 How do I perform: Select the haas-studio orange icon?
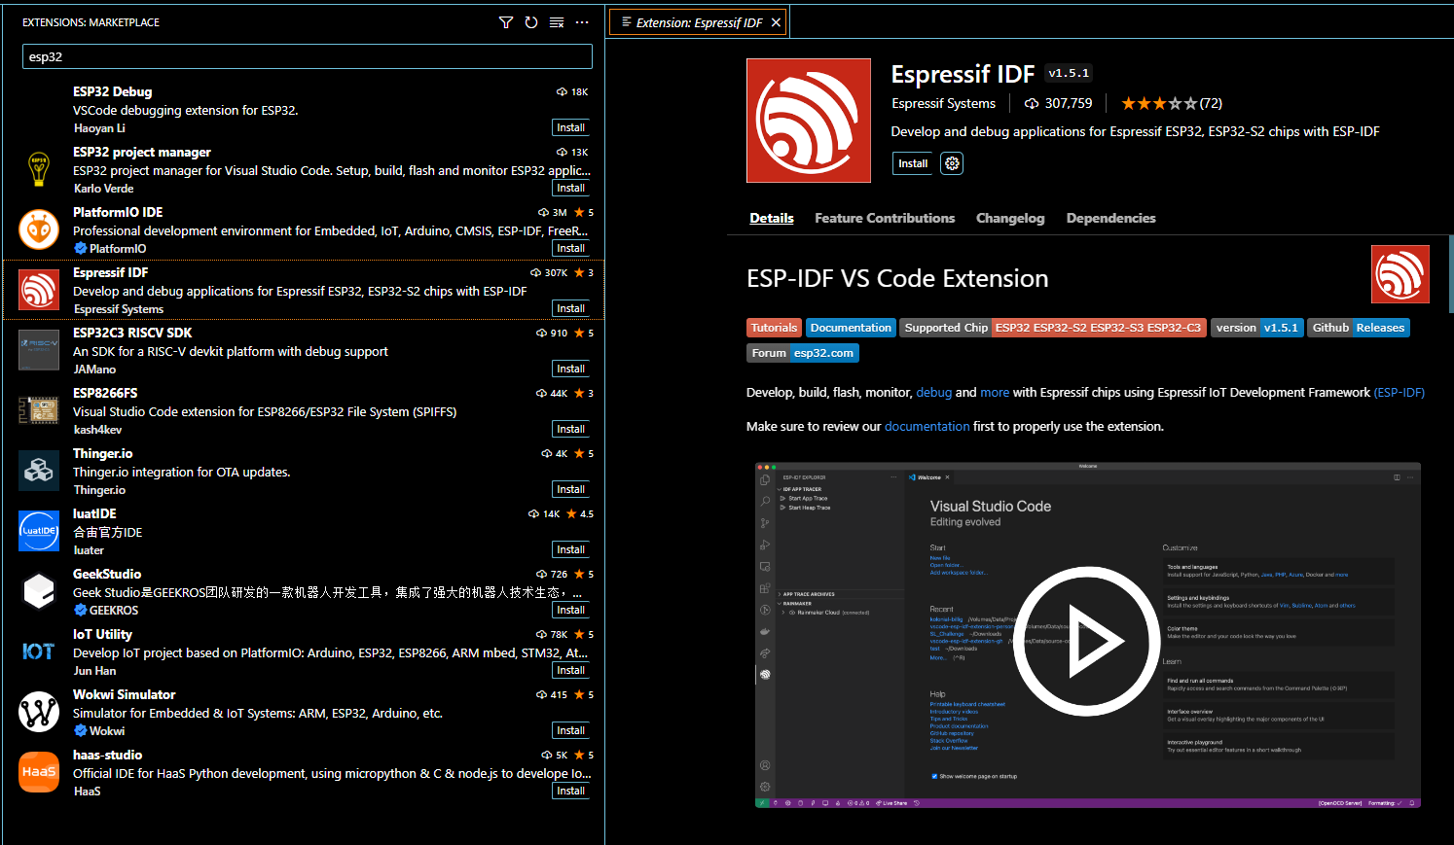(39, 772)
